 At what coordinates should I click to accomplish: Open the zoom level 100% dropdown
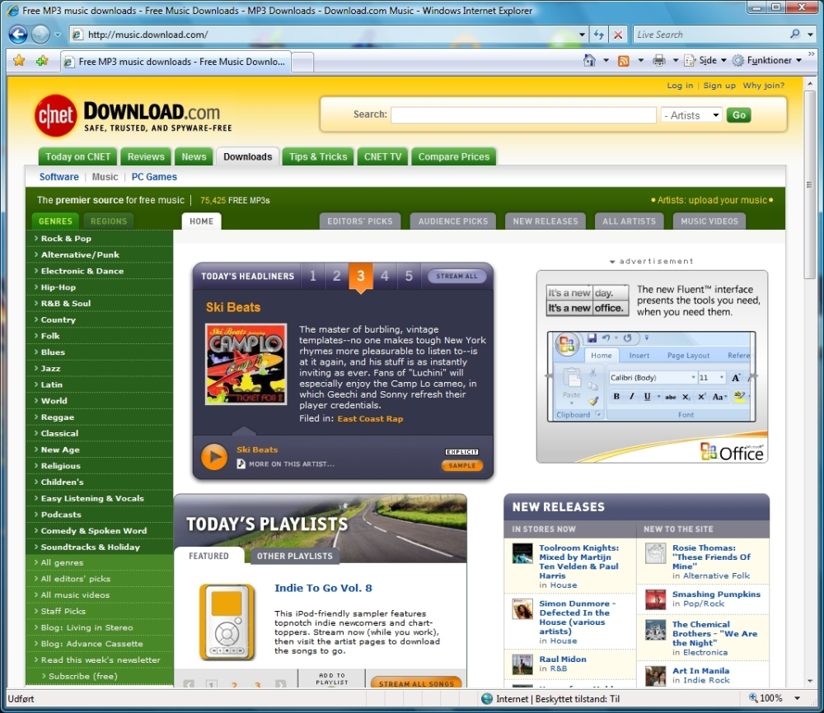(797, 698)
